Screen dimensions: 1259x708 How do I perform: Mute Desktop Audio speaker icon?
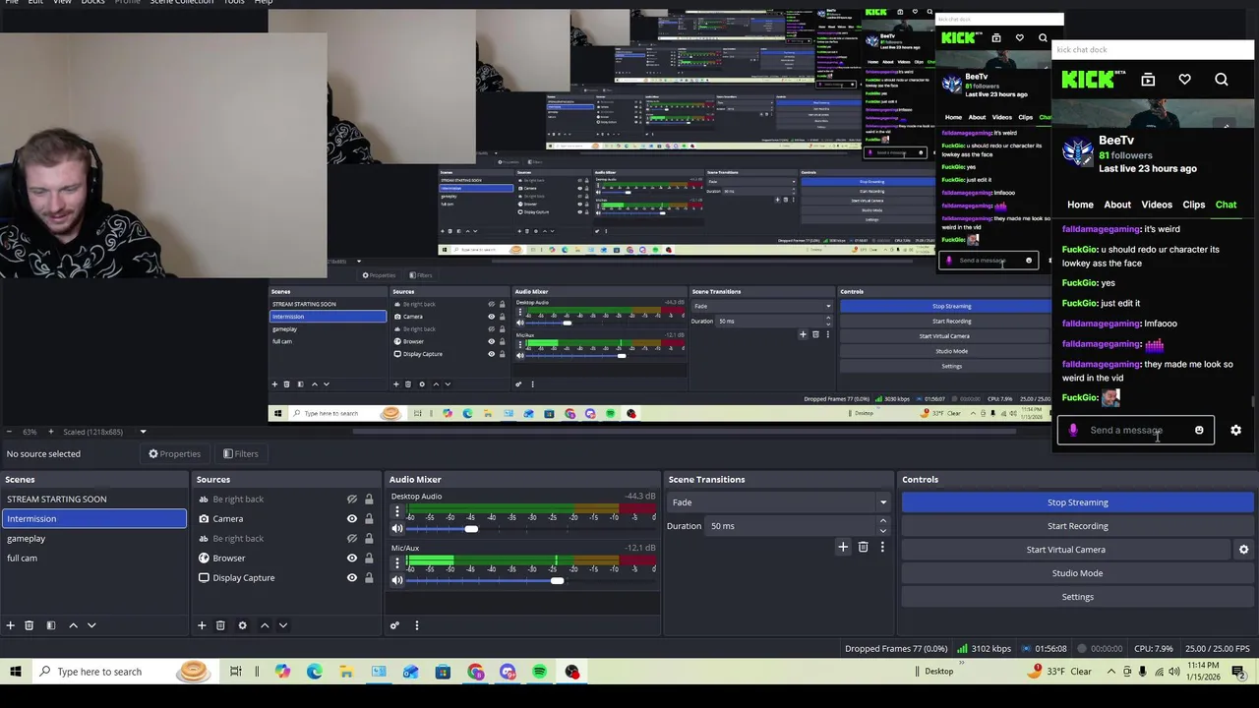click(x=397, y=529)
